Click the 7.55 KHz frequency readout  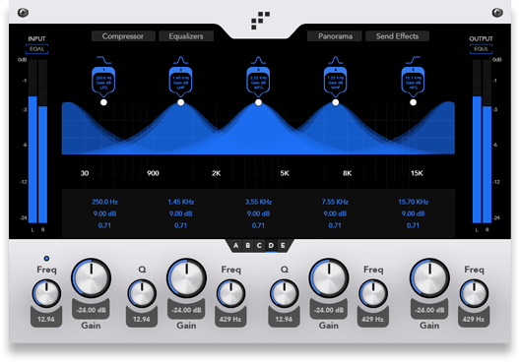pos(335,202)
